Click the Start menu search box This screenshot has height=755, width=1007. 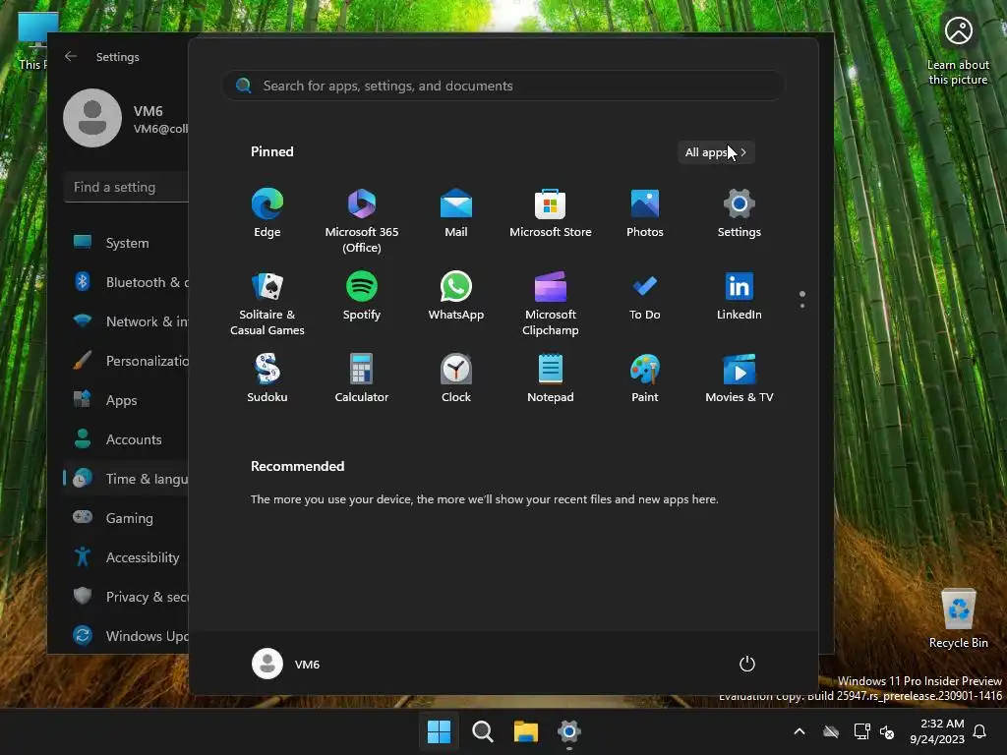pos(503,86)
